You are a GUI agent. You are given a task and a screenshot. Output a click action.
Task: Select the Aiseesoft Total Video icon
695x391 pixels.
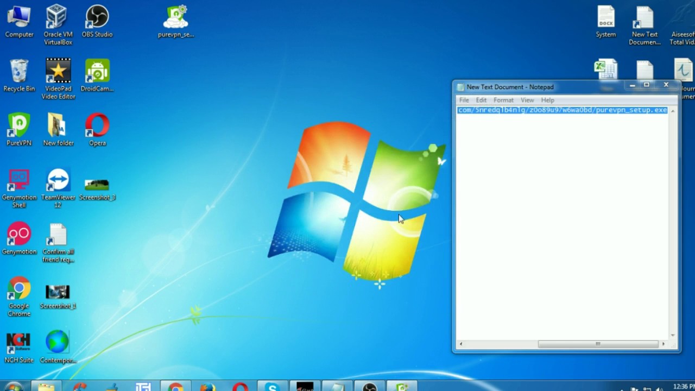683,25
